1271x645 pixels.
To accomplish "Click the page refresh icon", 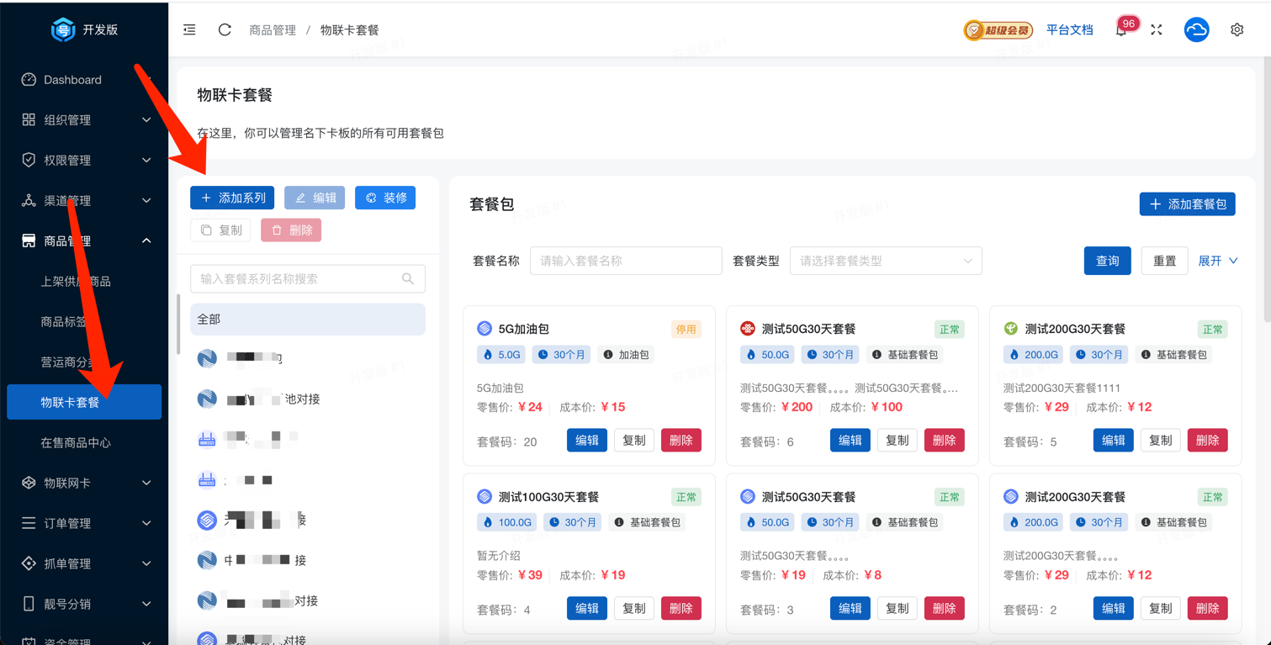I will point(225,29).
